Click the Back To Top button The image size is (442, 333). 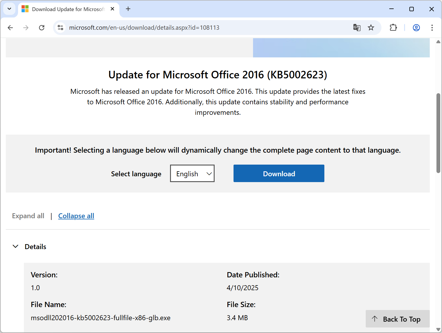[x=397, y=319]
